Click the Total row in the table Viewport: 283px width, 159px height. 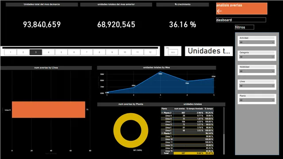pos(187,153)
